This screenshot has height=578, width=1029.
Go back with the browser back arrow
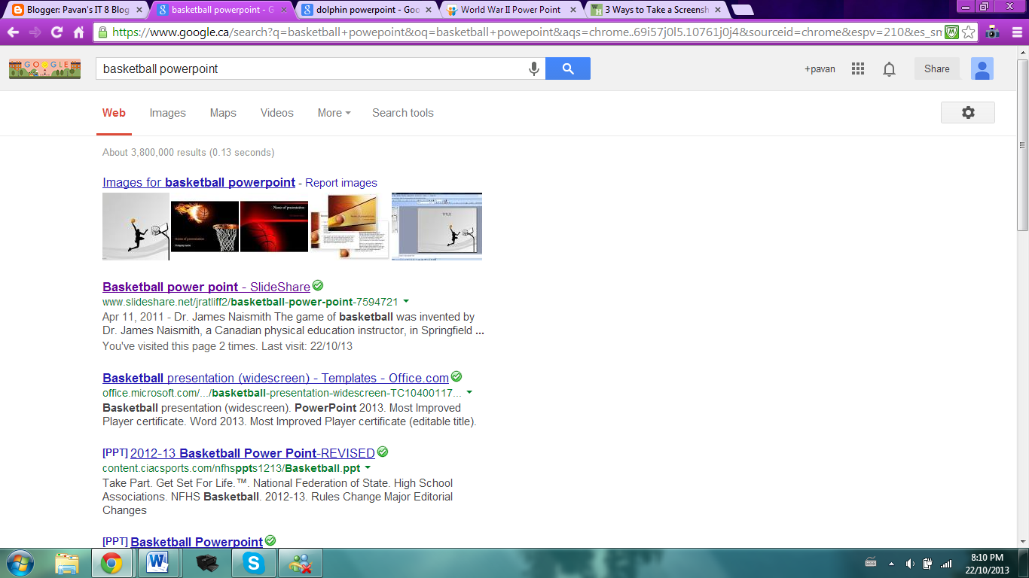[13, 32]
